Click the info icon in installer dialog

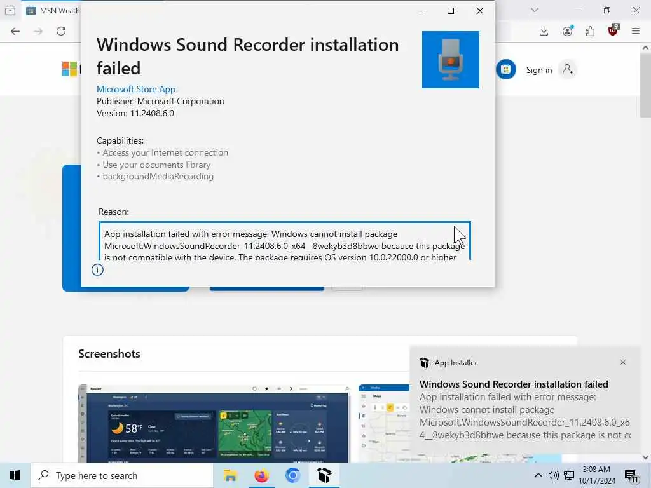click(97, 269)
